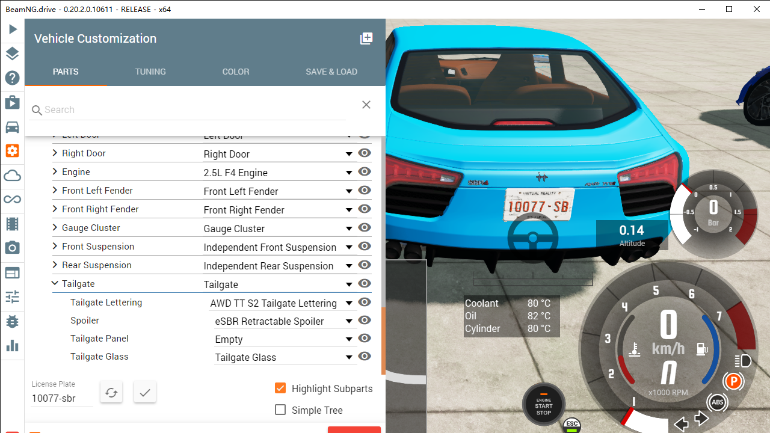Click the infinity loop icon in sidebar

(x=13, y=200)
